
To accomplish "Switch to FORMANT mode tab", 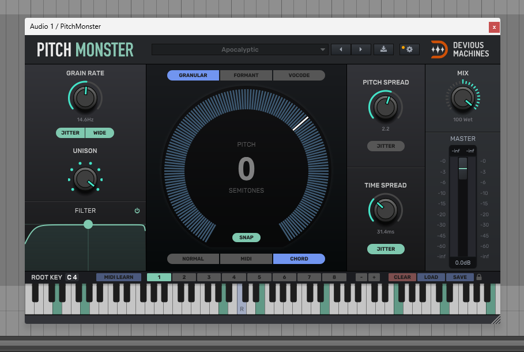I will (246, 75).
